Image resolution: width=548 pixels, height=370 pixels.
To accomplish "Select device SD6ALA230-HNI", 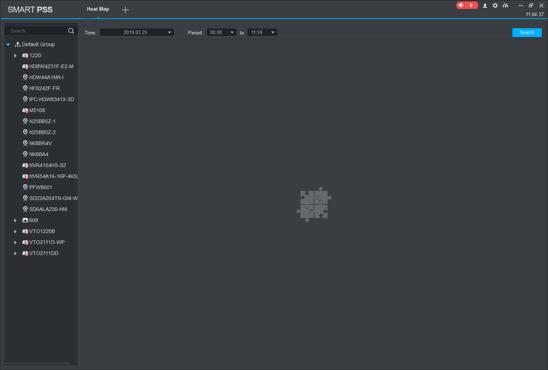I will (48, 209).
